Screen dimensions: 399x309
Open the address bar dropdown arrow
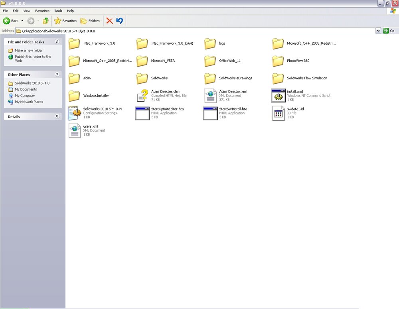(378, 31)
